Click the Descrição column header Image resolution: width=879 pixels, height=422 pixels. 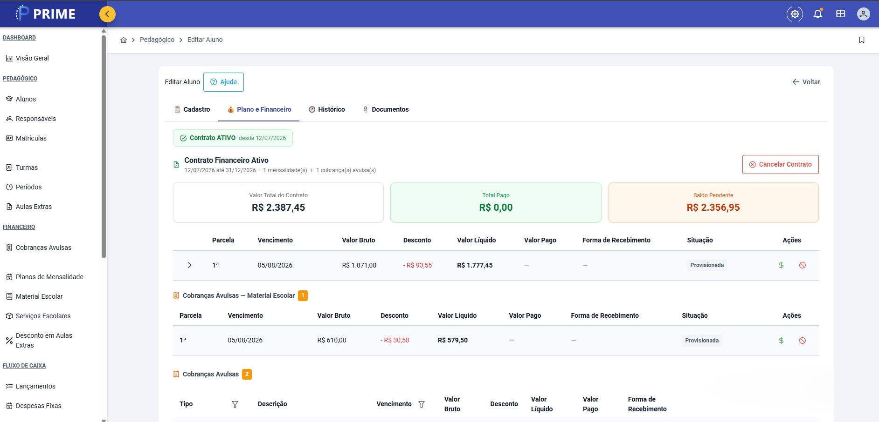click(x=272, y=404)
